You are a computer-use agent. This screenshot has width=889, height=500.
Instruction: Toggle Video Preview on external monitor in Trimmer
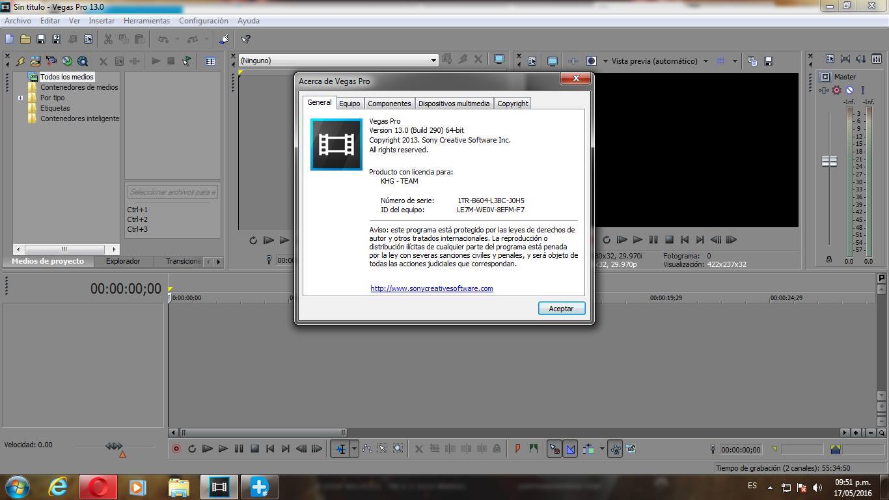[x=499, y=59]
